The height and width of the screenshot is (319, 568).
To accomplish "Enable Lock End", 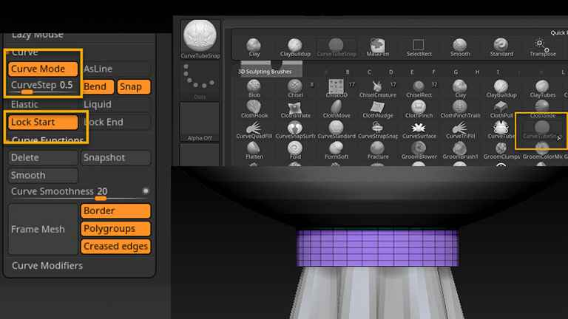I will [x=115, y=123].
